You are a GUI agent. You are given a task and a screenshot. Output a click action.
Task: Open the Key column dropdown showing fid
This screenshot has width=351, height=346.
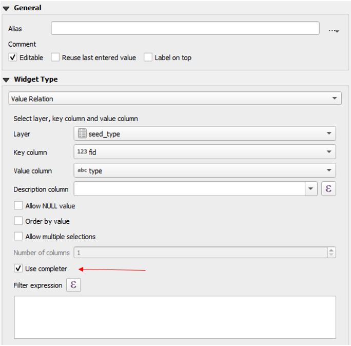[x=205, y=152]
